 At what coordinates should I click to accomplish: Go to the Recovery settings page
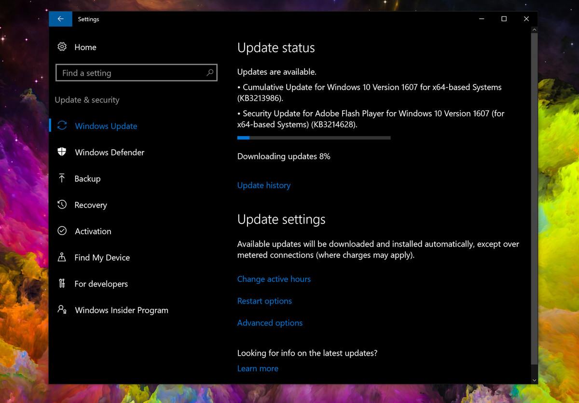tap(91, 205)
